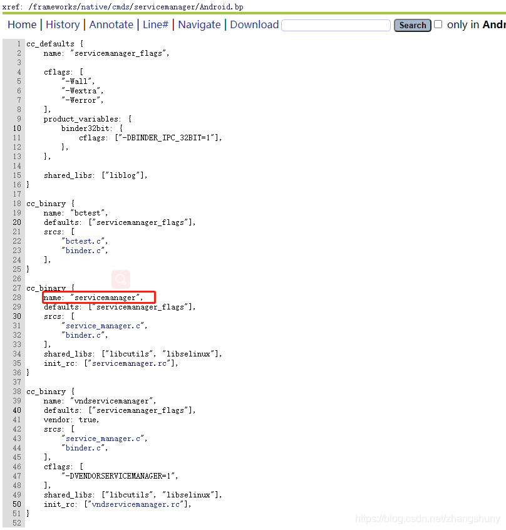
Task: Click line number 50
Action: coord(17,504)
